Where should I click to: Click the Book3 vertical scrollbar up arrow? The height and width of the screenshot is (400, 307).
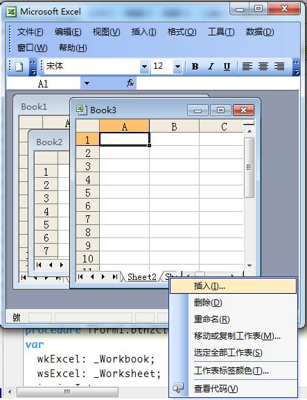point(249,131)
